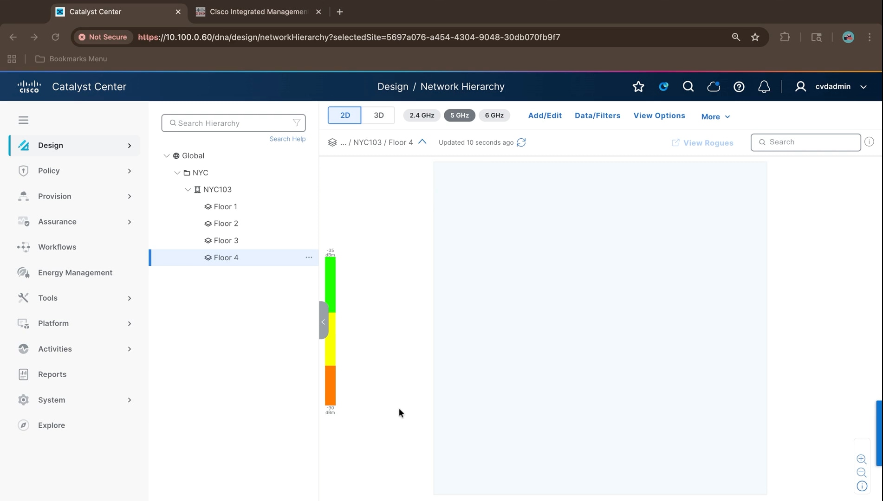Collapse breadcrumb chevron next to Floor 4
This screenshot has height=501, width=883.
pyautogui.click(x=422, y=142)
